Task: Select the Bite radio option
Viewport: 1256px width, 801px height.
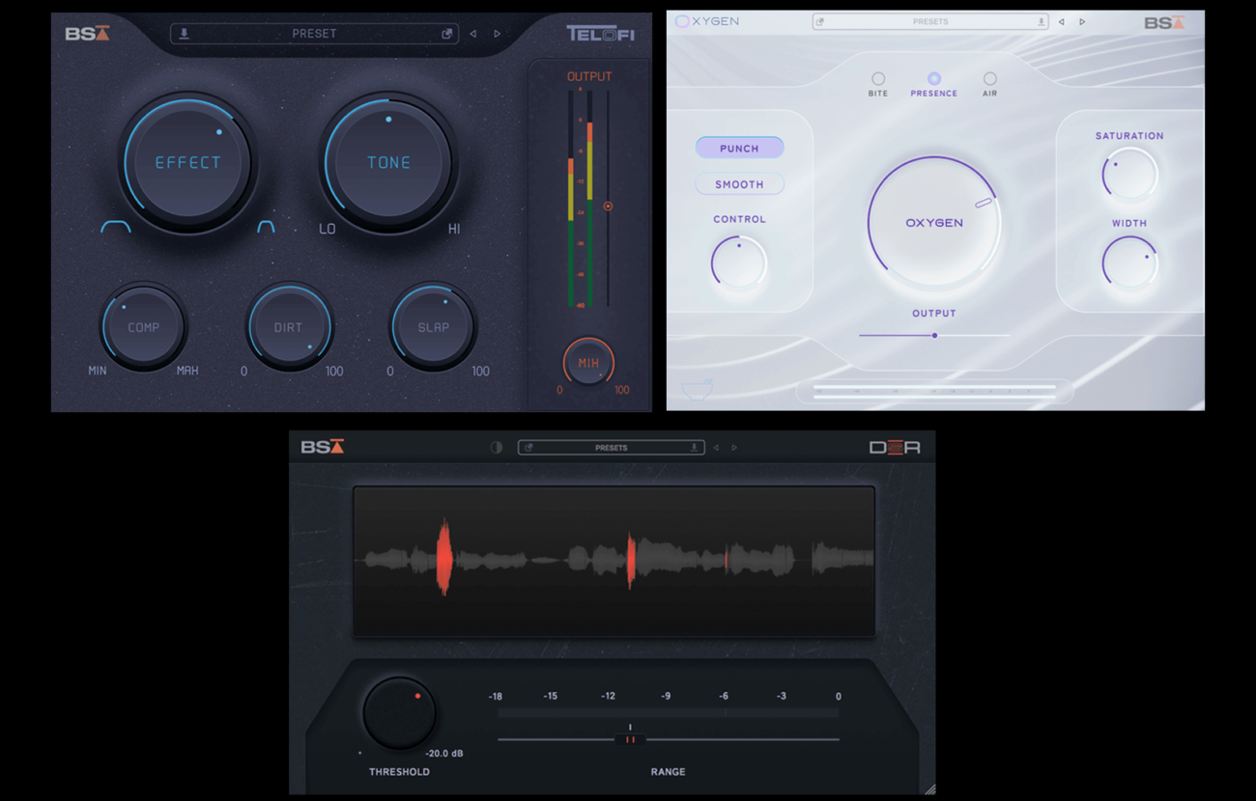Action: [877, 79]
